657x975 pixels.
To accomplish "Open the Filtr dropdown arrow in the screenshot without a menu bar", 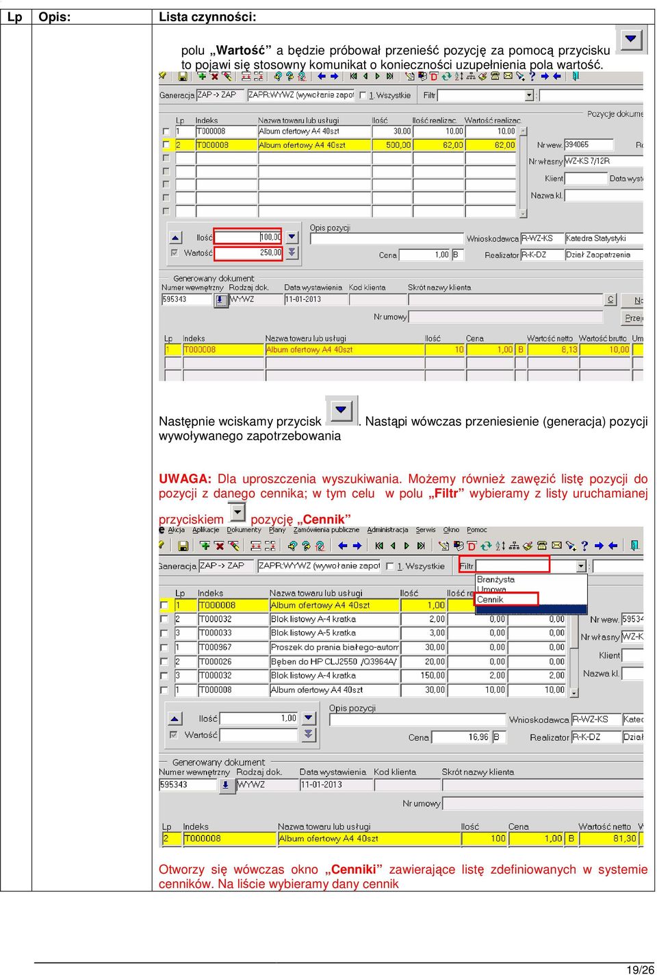I will click(x=529, y=95).
